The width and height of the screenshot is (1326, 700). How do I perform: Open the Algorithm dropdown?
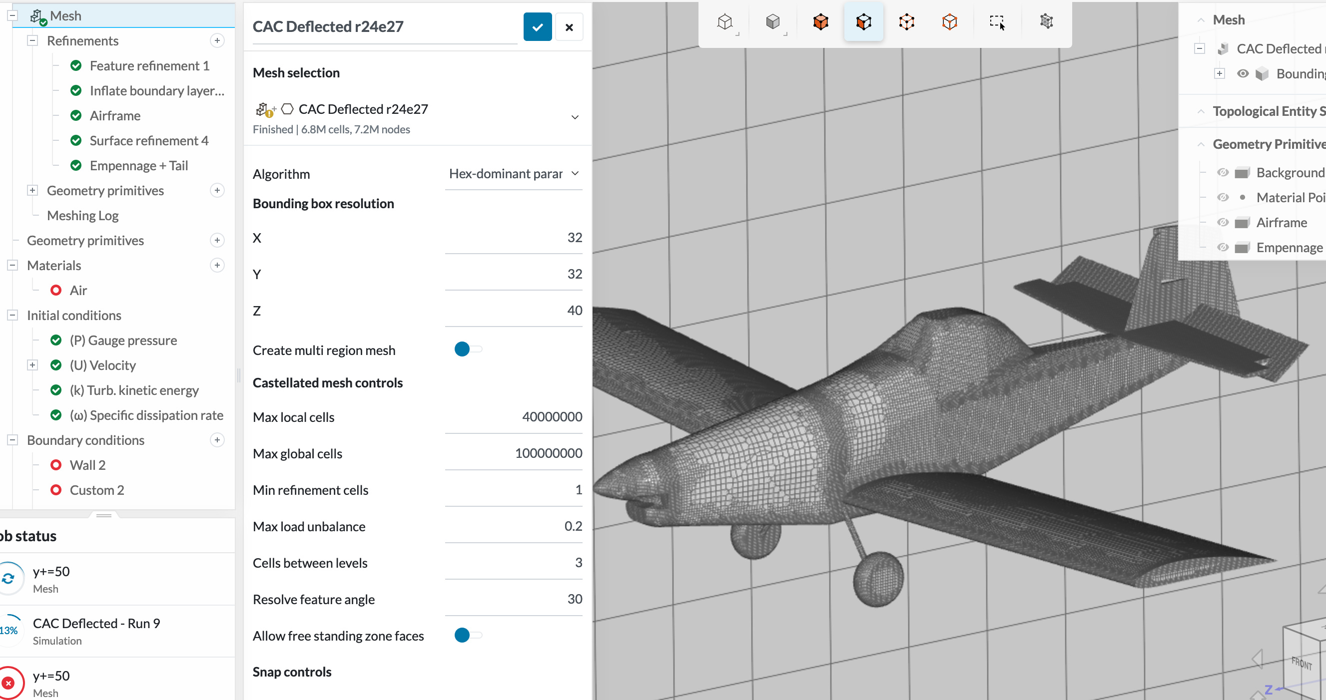(513, 174)
